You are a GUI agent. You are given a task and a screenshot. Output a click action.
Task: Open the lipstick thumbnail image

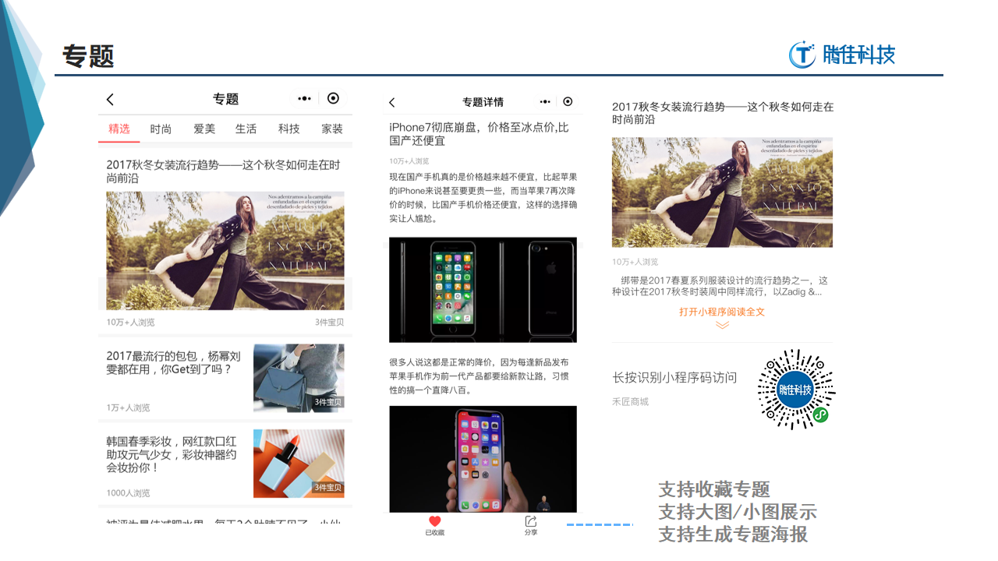[x=299, y=464]
